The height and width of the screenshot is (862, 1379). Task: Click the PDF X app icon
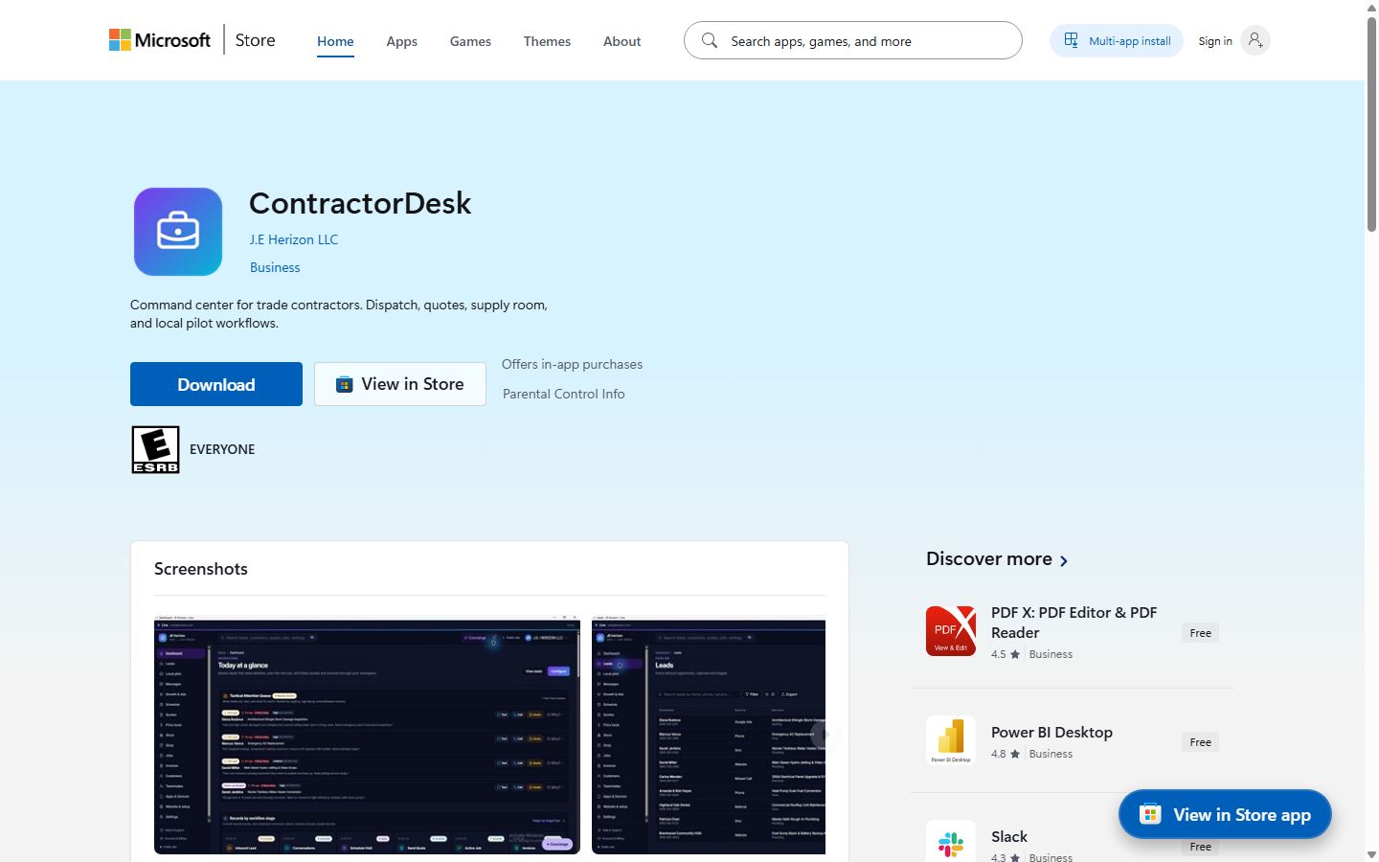point(951,631)
